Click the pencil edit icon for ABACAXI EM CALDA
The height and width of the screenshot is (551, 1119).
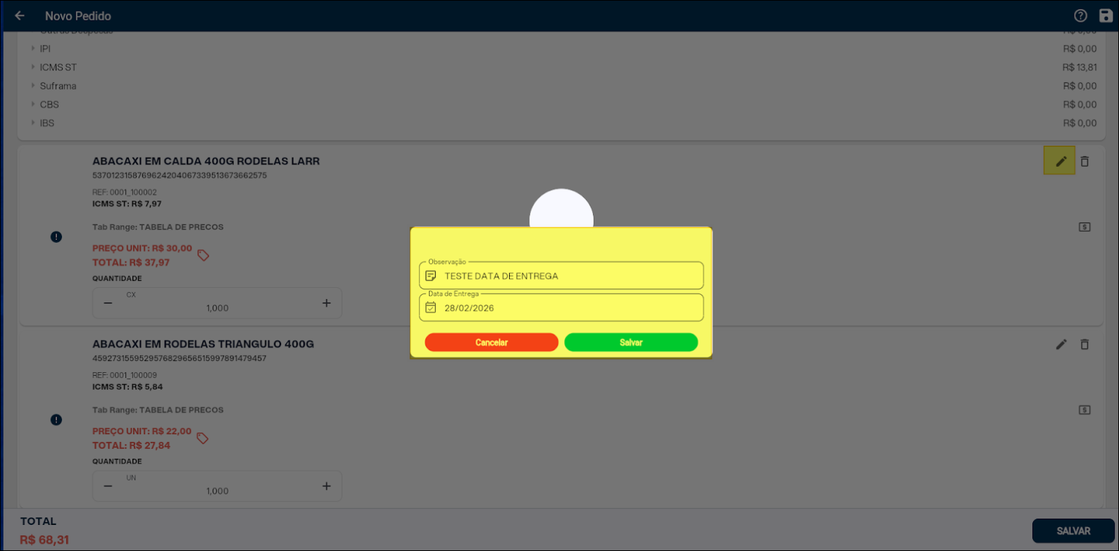tap(1061, 161)
